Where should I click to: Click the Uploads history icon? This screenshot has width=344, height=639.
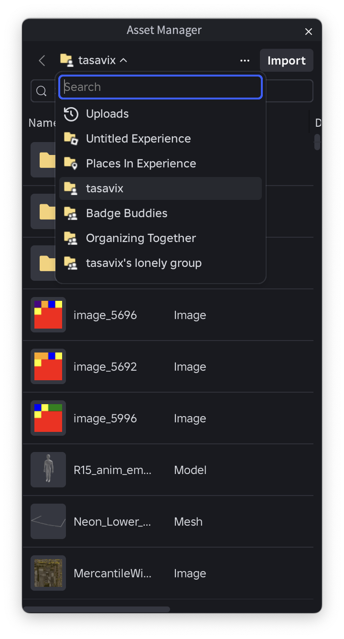pyautogui.click(x=71, y=114)
